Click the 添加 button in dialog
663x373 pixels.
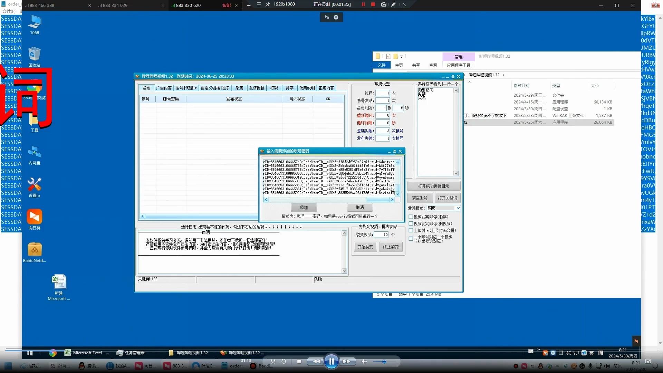pyautogui.click(x=304, y=208)
